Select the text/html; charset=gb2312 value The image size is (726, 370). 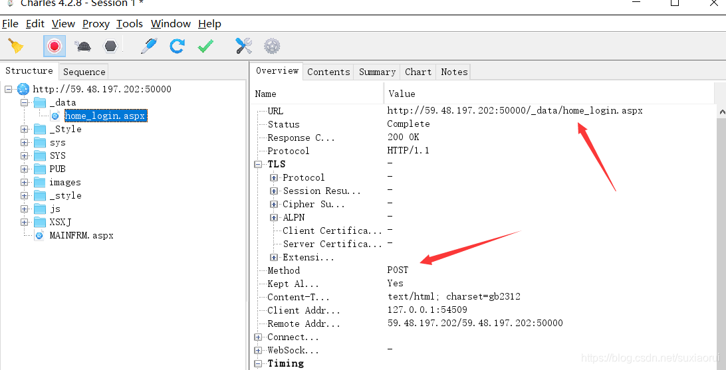pos(453,296)
